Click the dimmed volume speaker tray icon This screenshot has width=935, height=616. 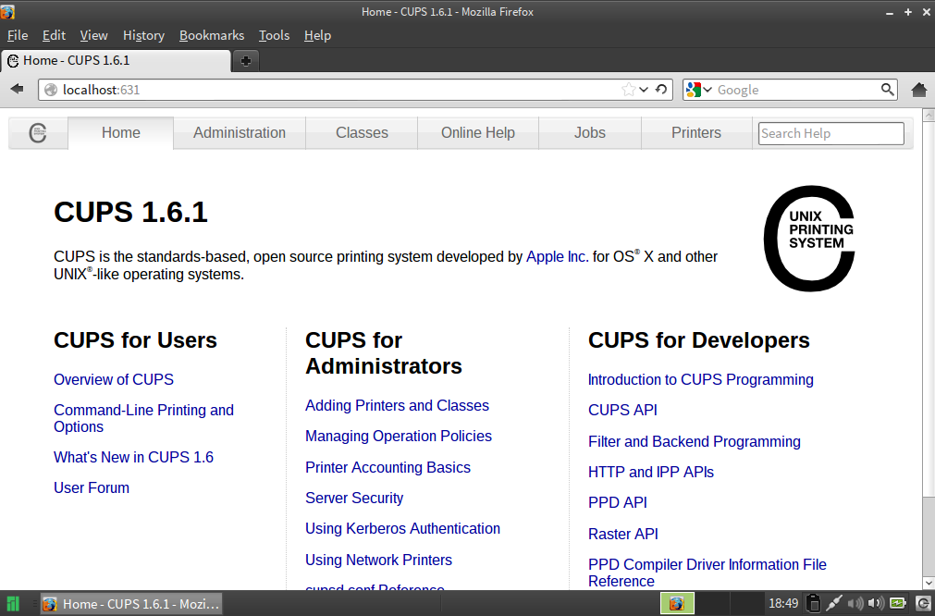tap(855, 603)
